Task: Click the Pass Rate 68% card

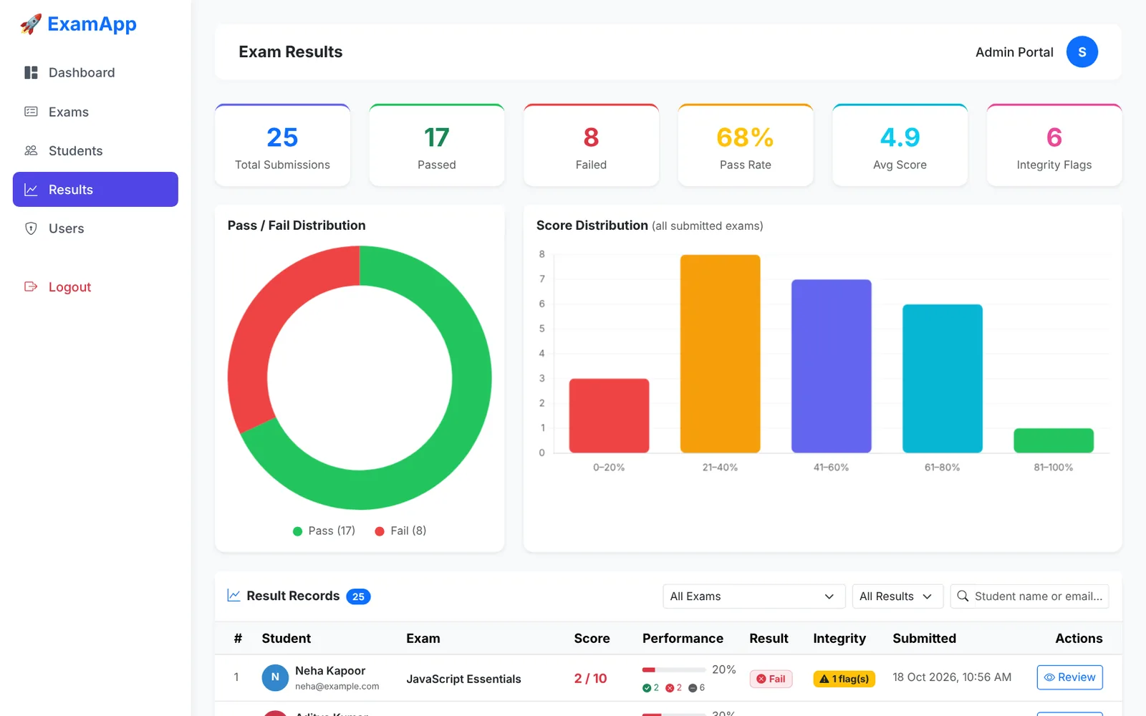Action: click(x=746, y=145)
